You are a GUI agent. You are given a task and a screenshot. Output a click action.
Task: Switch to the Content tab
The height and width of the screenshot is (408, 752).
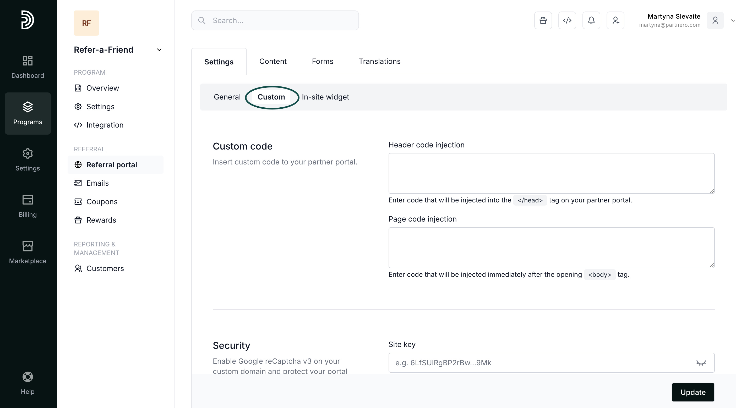tap(273, 61)
